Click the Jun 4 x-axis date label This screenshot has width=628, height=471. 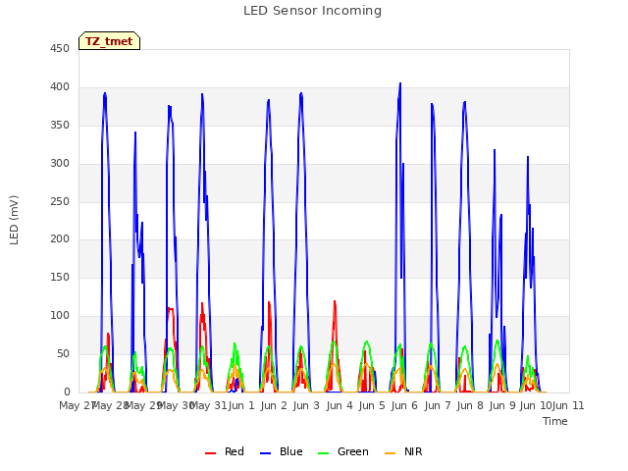click(x=340, y=405)
